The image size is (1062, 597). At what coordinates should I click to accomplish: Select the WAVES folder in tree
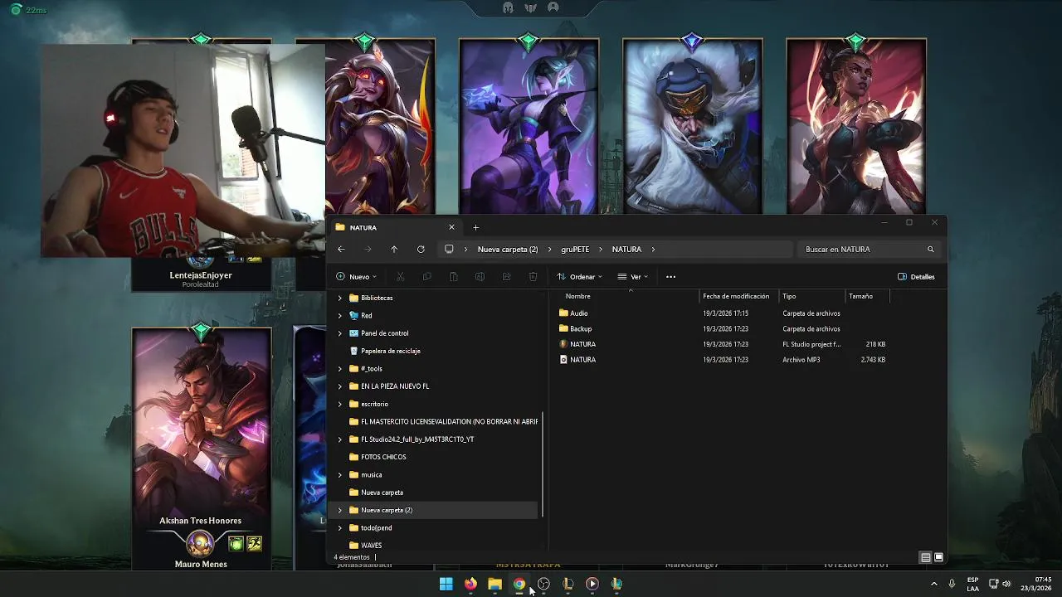371,546
